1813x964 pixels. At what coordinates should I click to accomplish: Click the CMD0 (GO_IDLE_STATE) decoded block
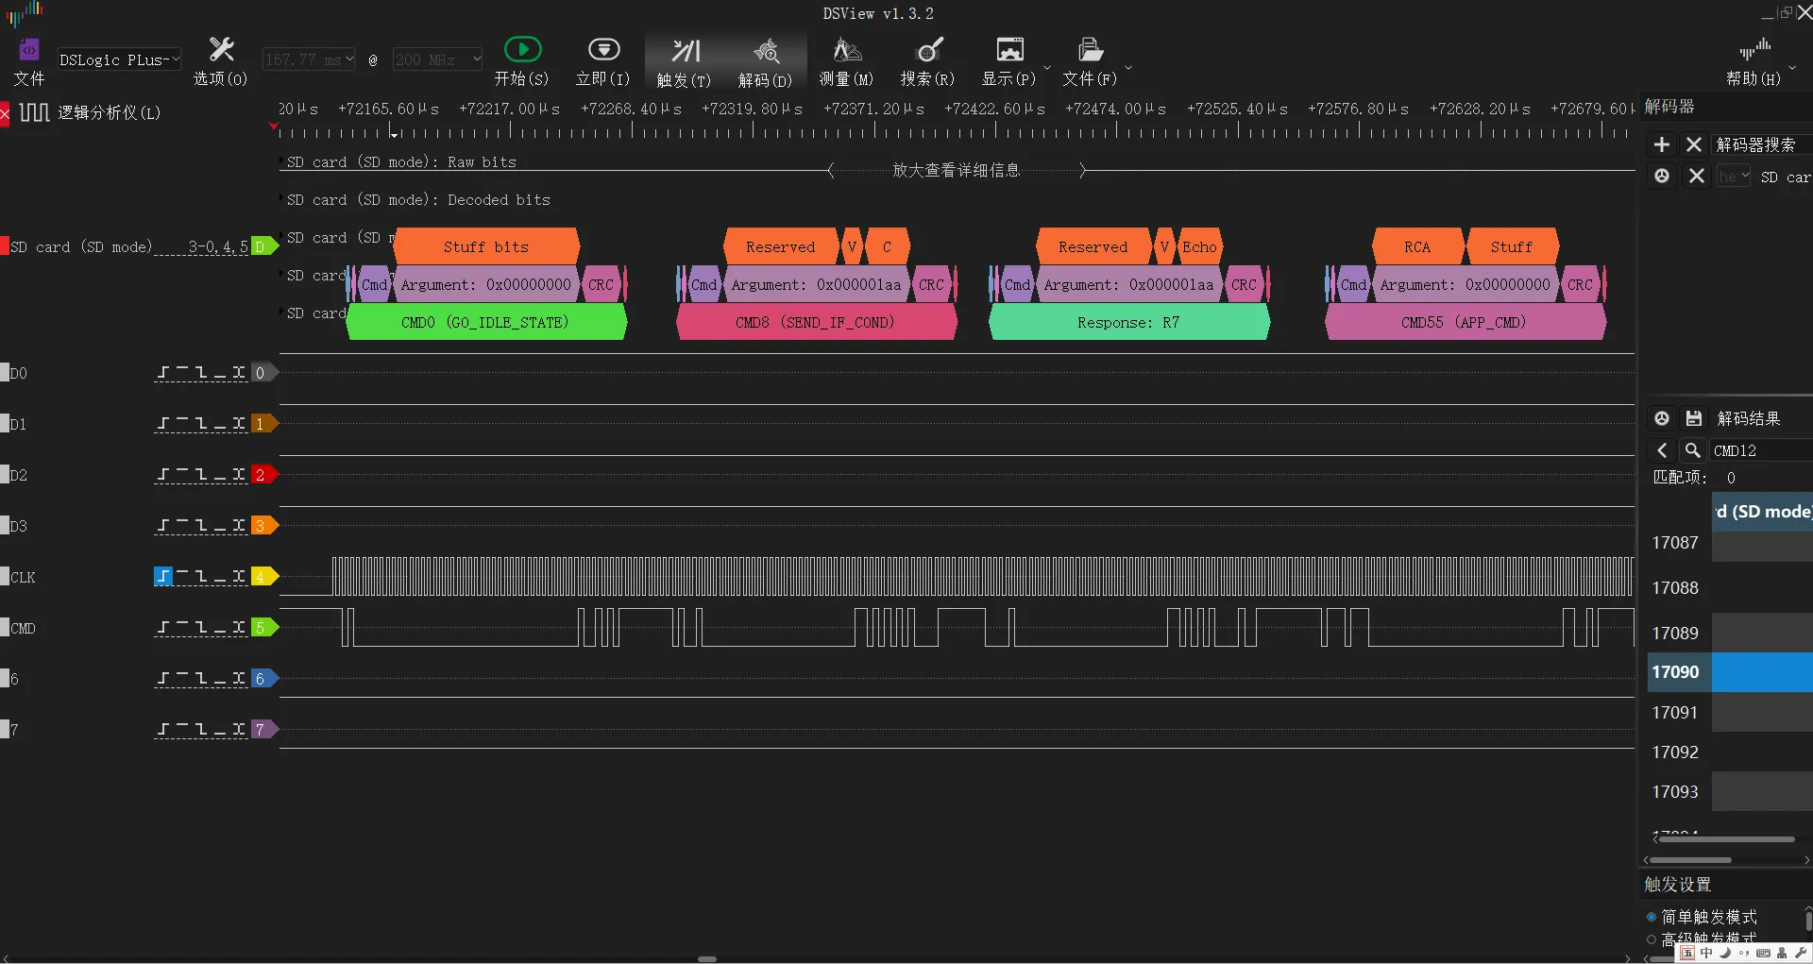[x=485, y=322]
